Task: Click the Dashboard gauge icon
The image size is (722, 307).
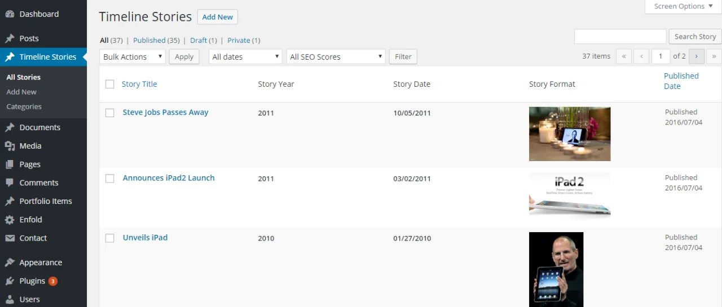Action: pos(10,14)
